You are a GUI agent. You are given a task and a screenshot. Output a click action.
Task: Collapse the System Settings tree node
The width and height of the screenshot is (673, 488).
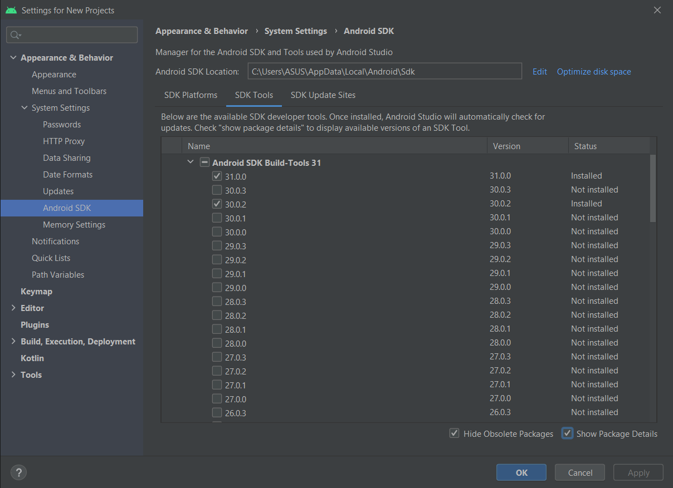(x=25, y=108)
